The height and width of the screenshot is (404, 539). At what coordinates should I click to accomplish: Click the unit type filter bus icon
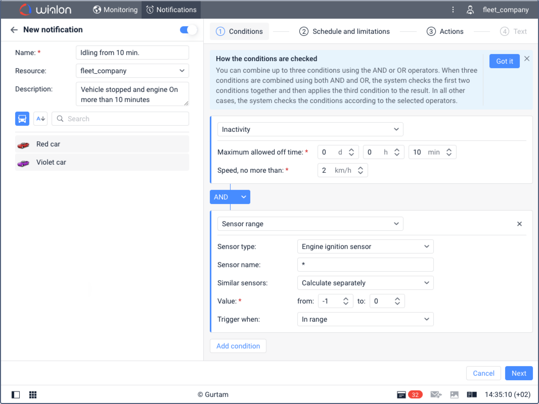22,119
